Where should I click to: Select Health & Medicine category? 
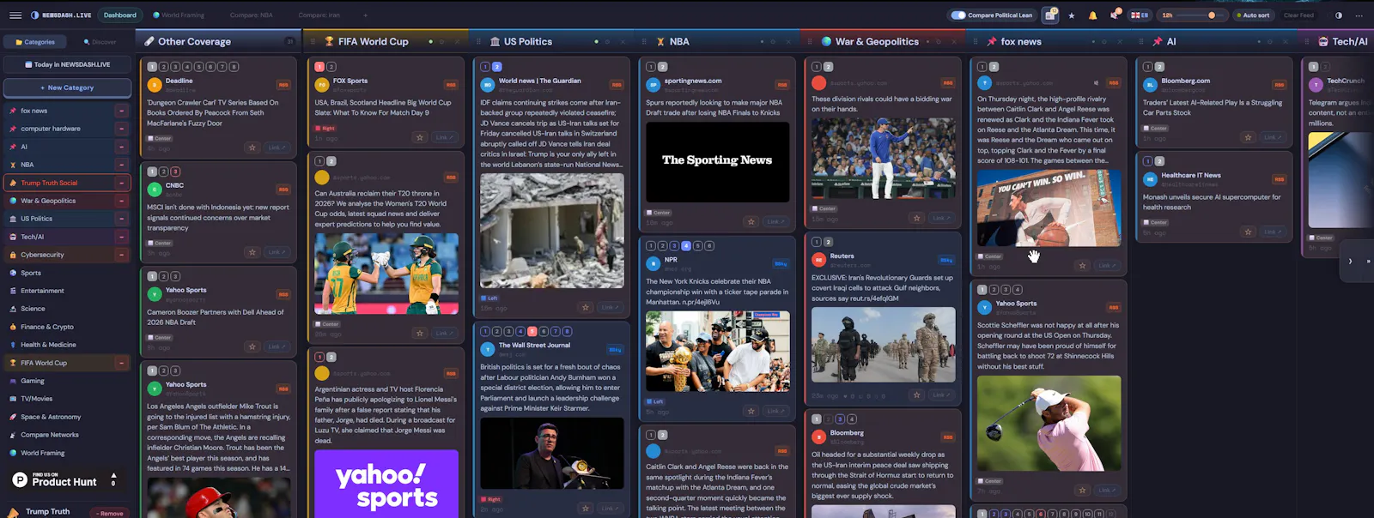pyautogui.click(x=67, y=345)
